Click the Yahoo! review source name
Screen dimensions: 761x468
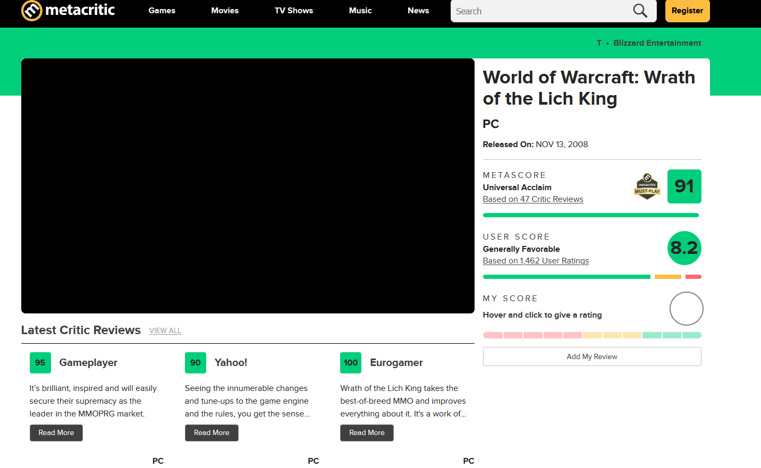(x=231, y=363)
